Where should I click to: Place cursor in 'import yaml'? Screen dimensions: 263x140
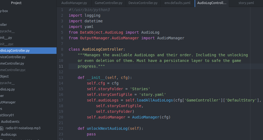click(81, 27)
